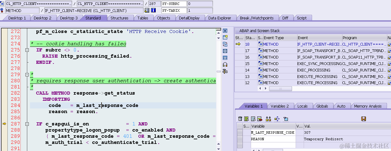Click the replace tool icon
This screenshot has width=391, height=151.
point(225,44)
